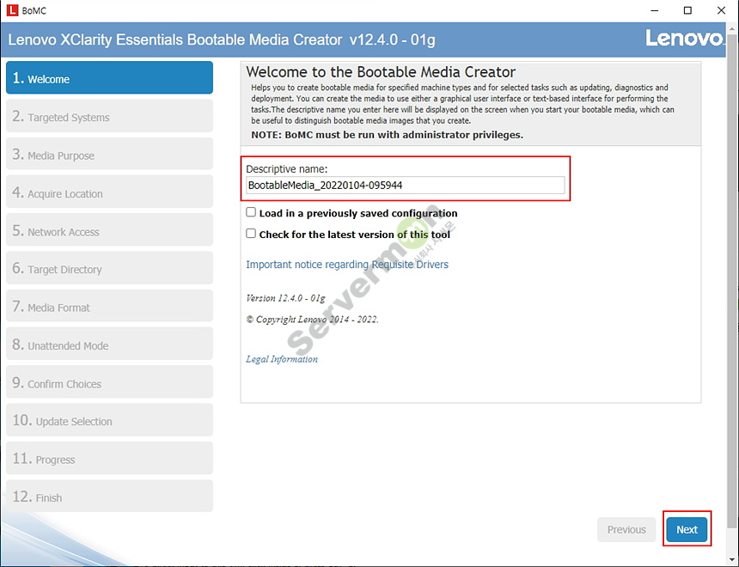
Task: Click the Descriptive name input field
Action: [x=406, y=186]
